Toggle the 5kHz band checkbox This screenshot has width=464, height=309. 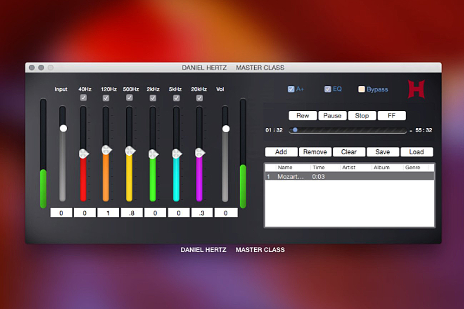coord(176,98)
